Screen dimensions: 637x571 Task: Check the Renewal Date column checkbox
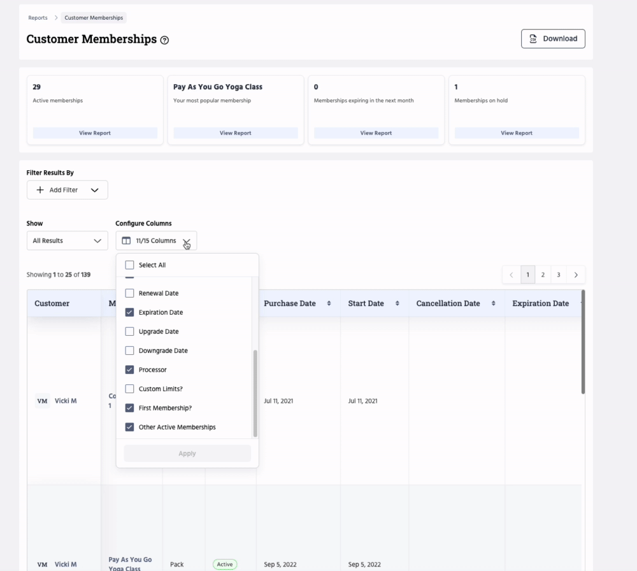pos(130,293)
